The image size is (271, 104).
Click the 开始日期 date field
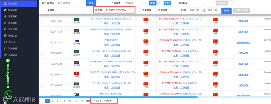click(195, 10)
